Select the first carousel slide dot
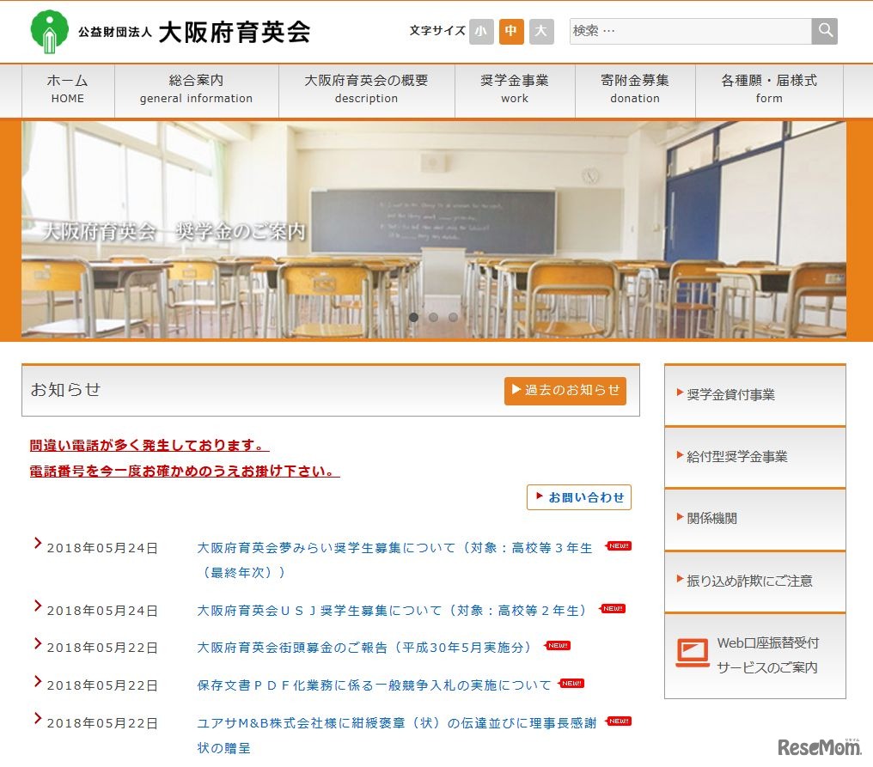 [x=413, y=317]
